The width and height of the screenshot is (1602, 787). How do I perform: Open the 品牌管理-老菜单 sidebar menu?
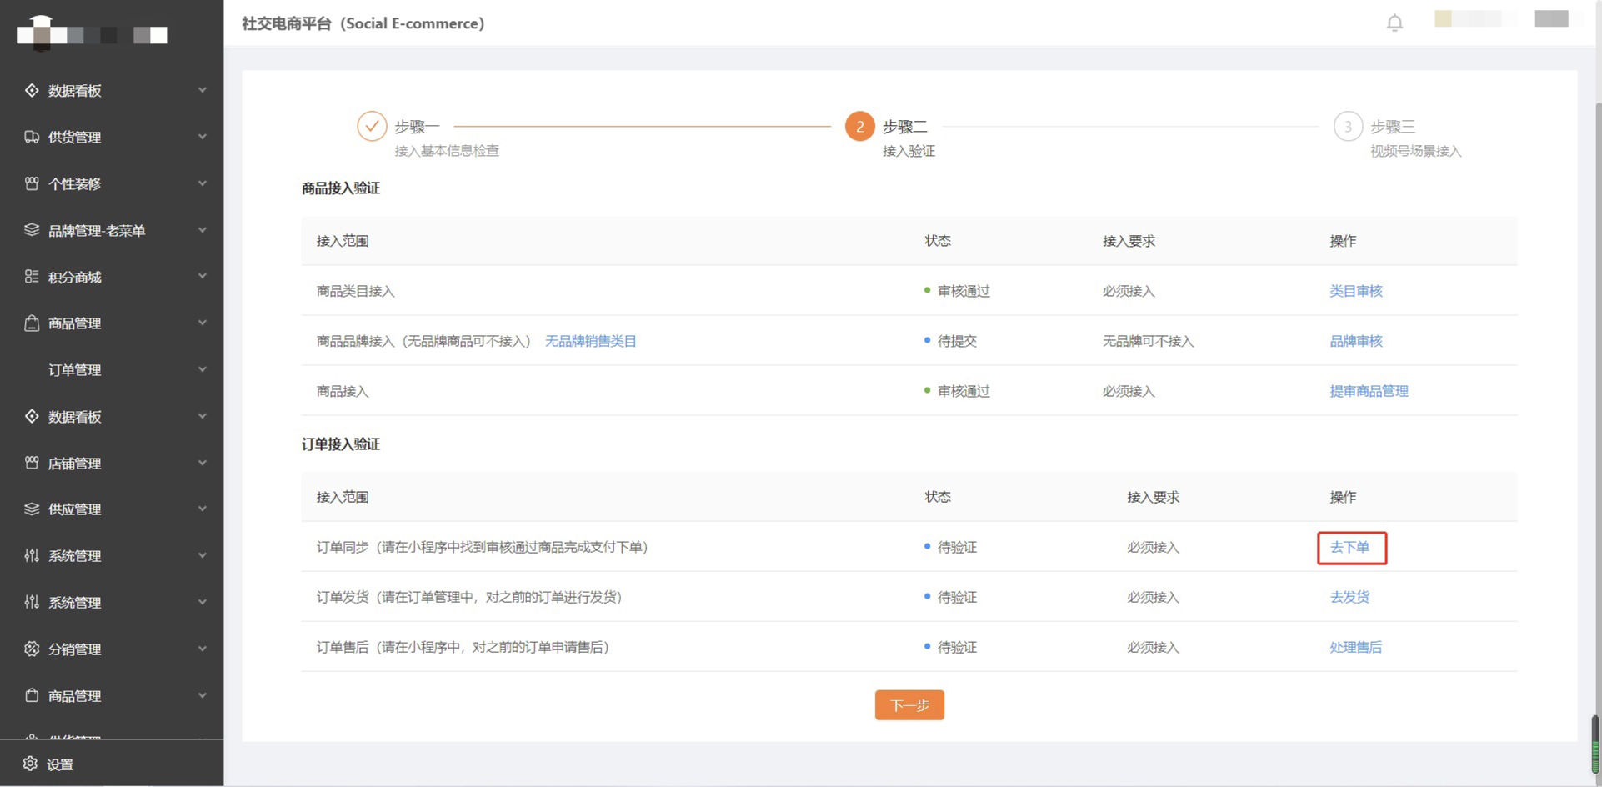click(112, 230)
